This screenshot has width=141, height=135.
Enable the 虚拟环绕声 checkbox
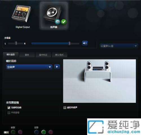coord(65,107)
